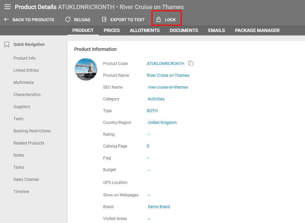Click the Lock padlock icon

point(158,20)
